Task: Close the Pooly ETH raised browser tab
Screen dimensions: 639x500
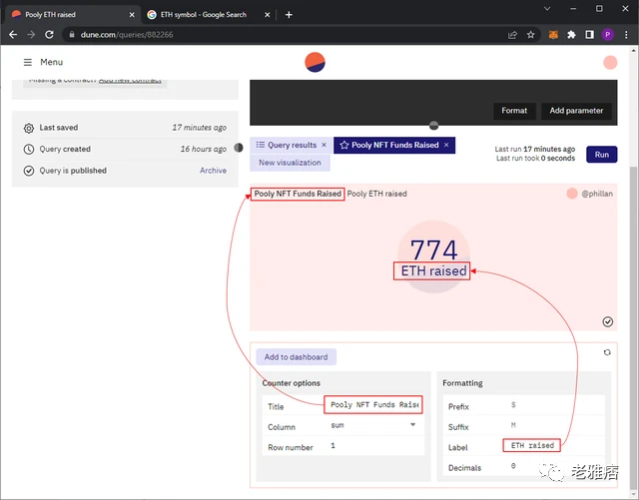Action: pos(132,15)
